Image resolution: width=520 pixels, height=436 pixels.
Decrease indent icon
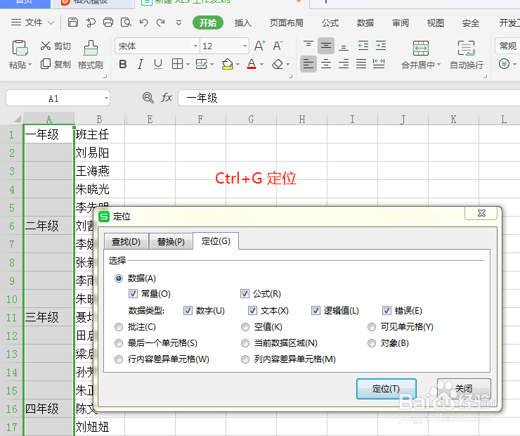click(x=363, y=46)
